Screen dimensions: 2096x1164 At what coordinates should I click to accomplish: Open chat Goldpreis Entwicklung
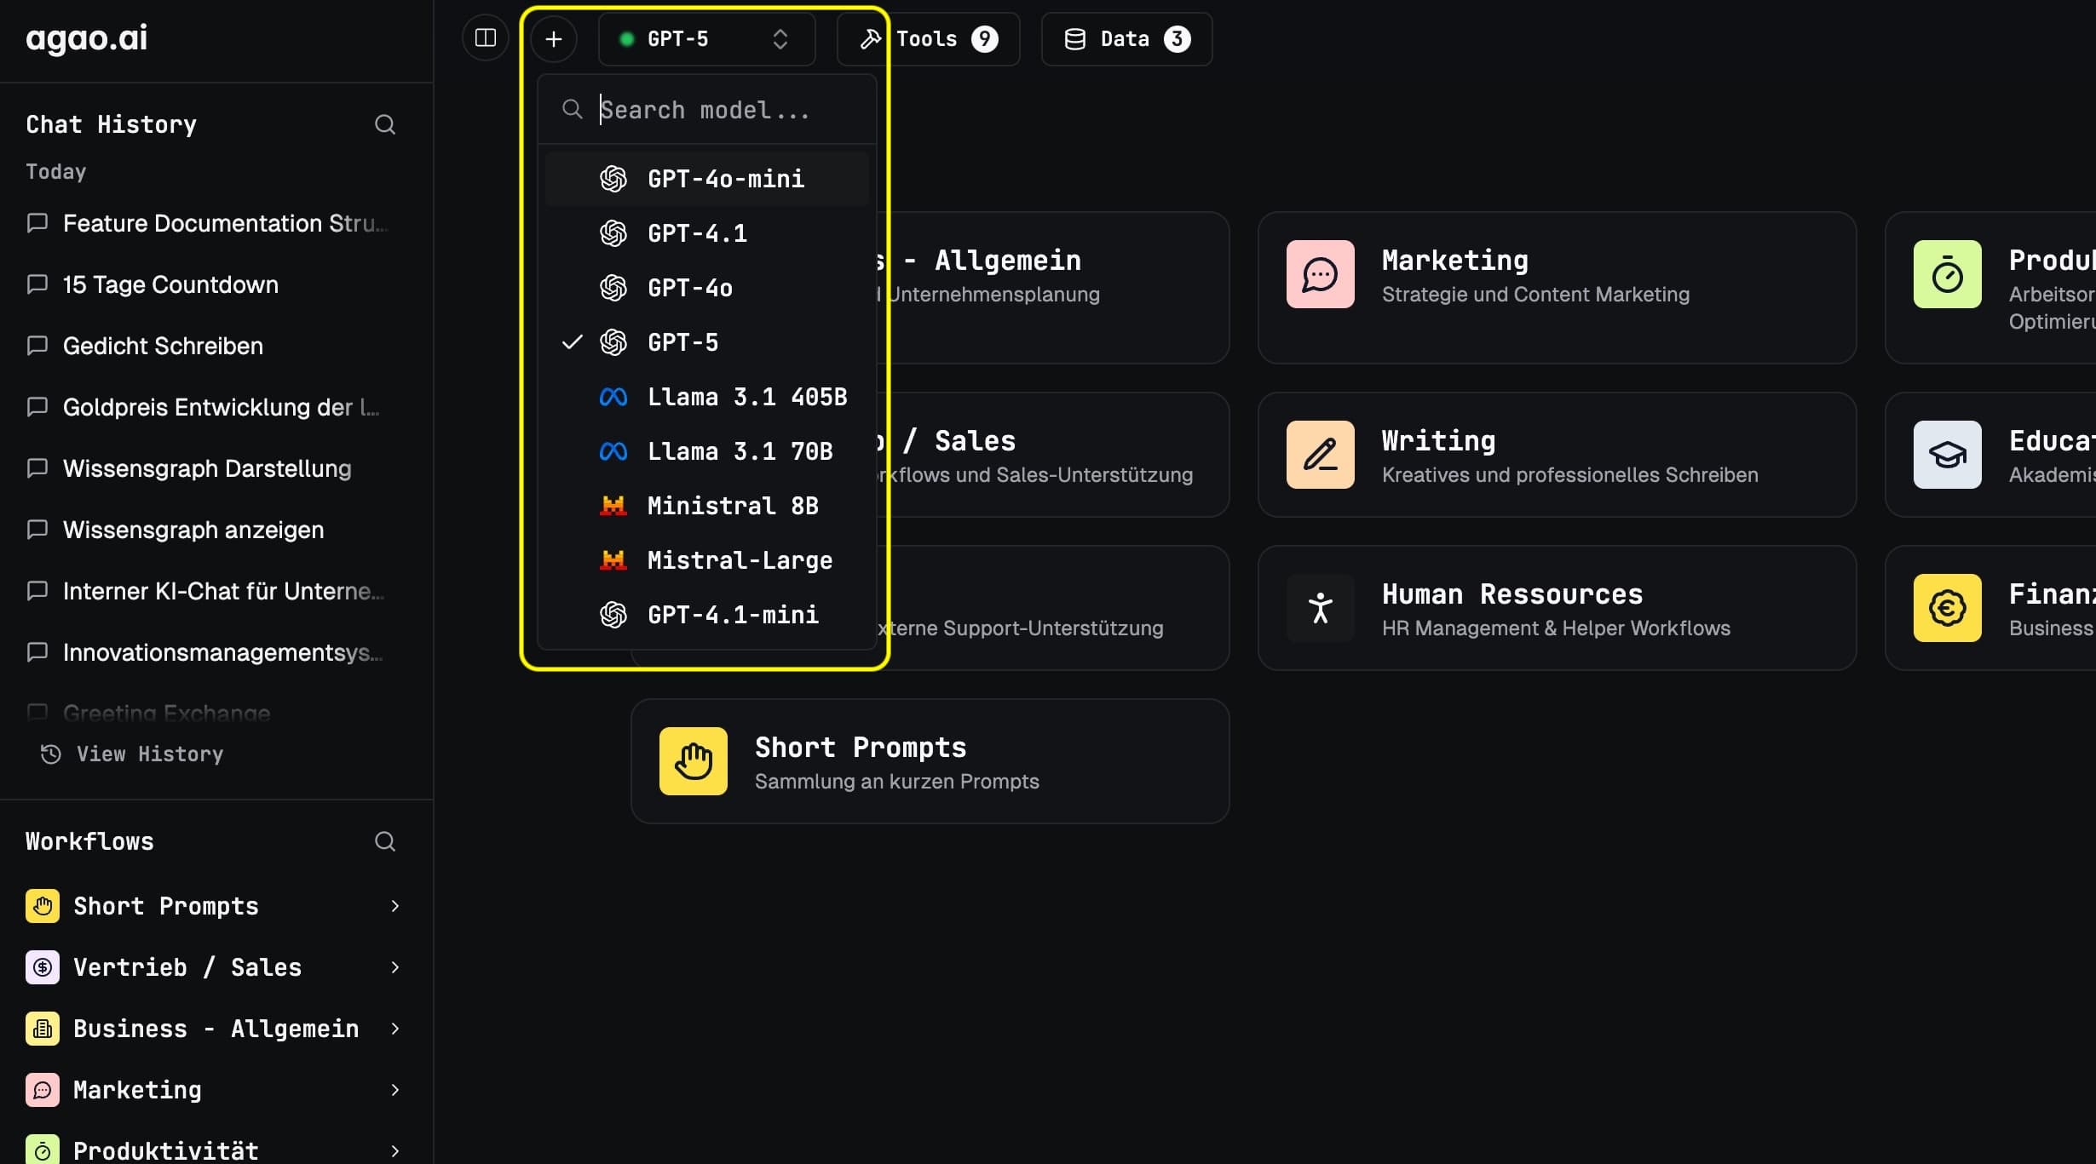(208, 407)
